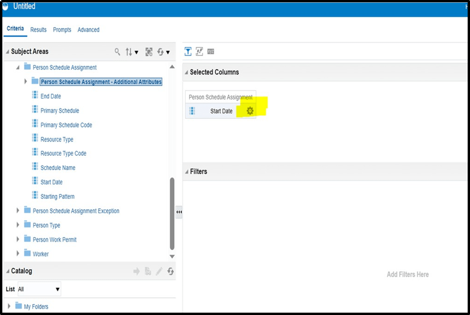Expand the Worker folder
Image resolution: width=470 pixels, height=315 pixels.
(x=18, y=253)
